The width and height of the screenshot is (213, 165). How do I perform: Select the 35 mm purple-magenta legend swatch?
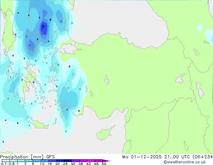[83, 161]
